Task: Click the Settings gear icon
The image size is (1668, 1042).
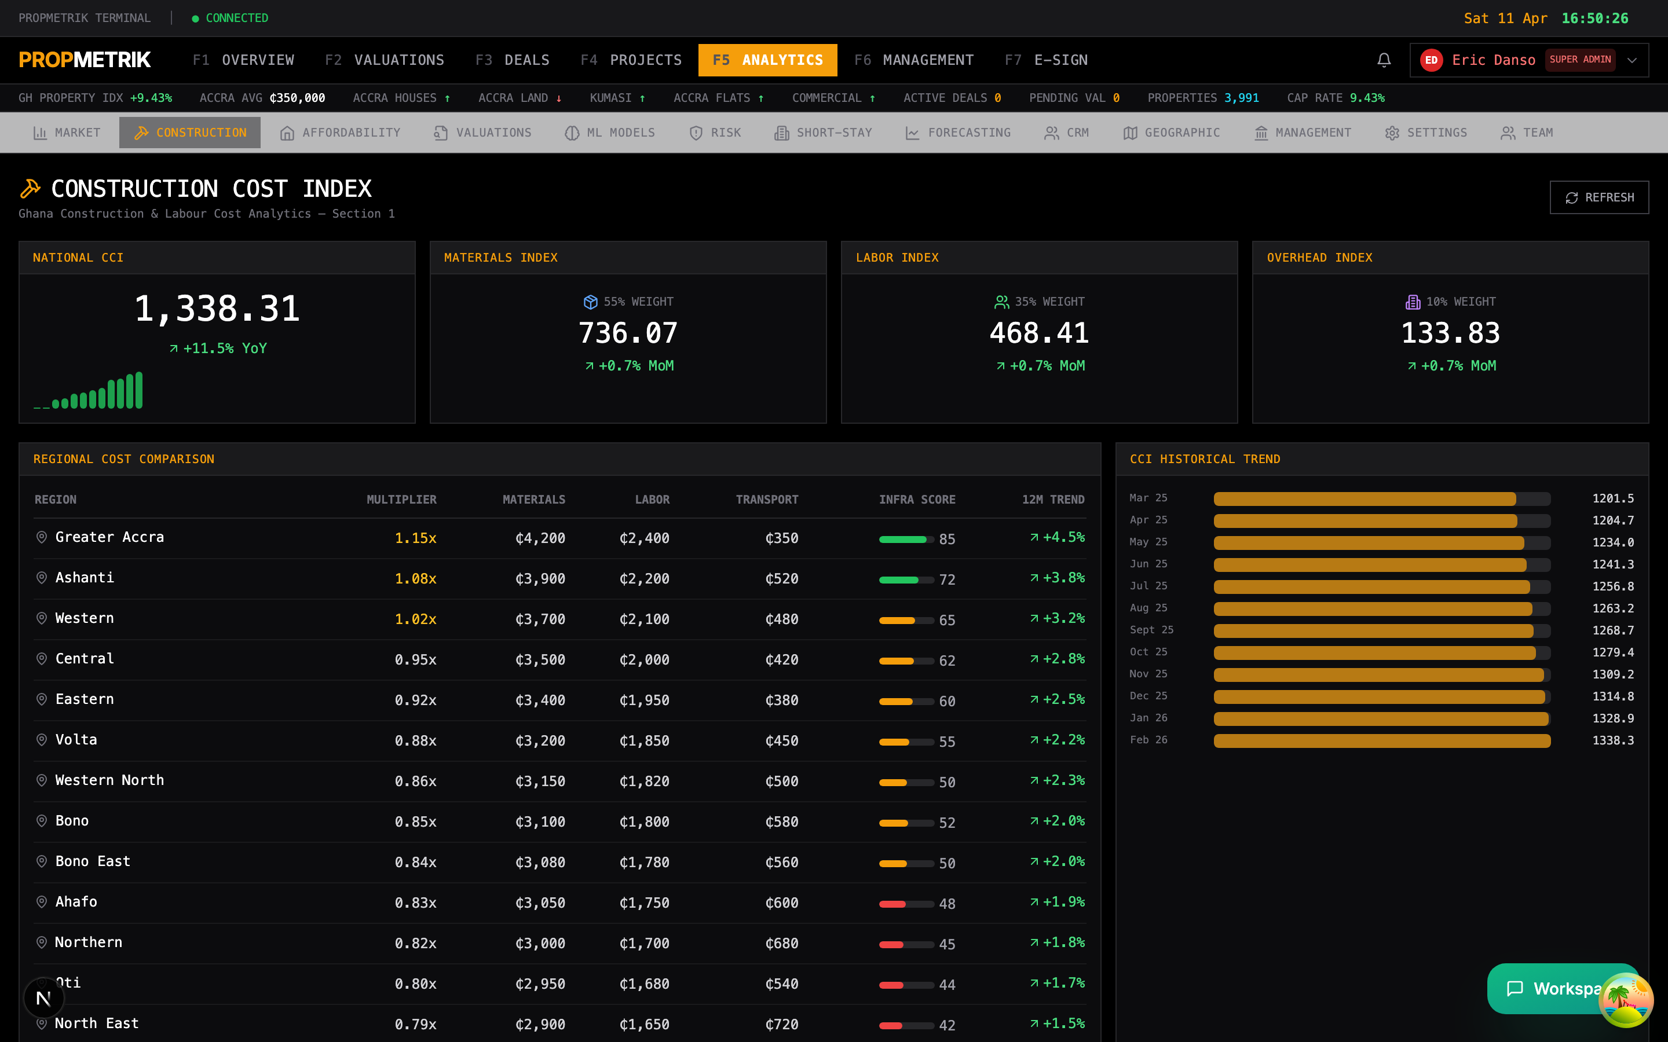Action: tap(1392, 133)
